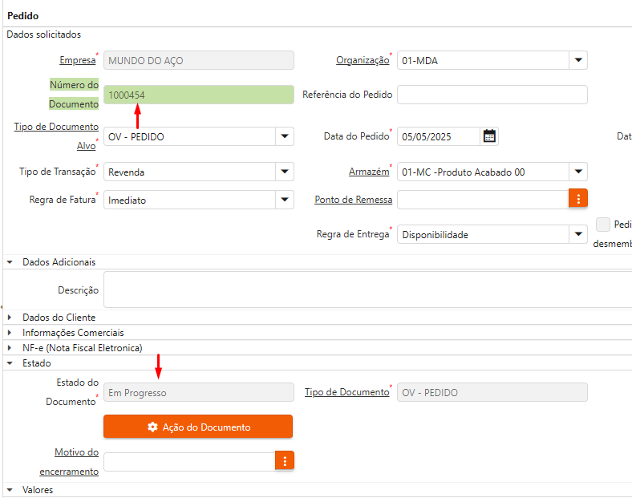Open the calendar picker for Data do Pedido
Image resolution: width=632 pixels, height=498 pixels.
click(x=489, y=136)
